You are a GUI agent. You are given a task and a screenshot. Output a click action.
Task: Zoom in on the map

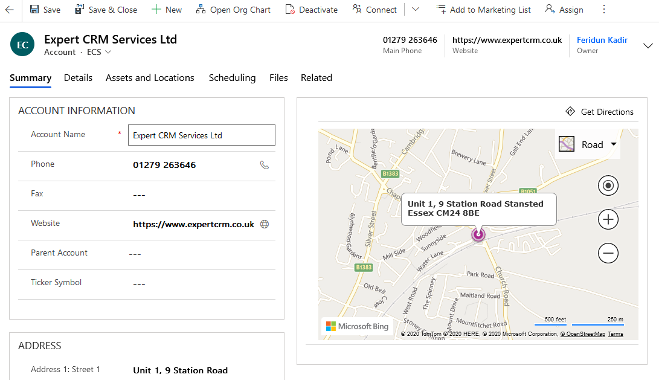point(608,220)
